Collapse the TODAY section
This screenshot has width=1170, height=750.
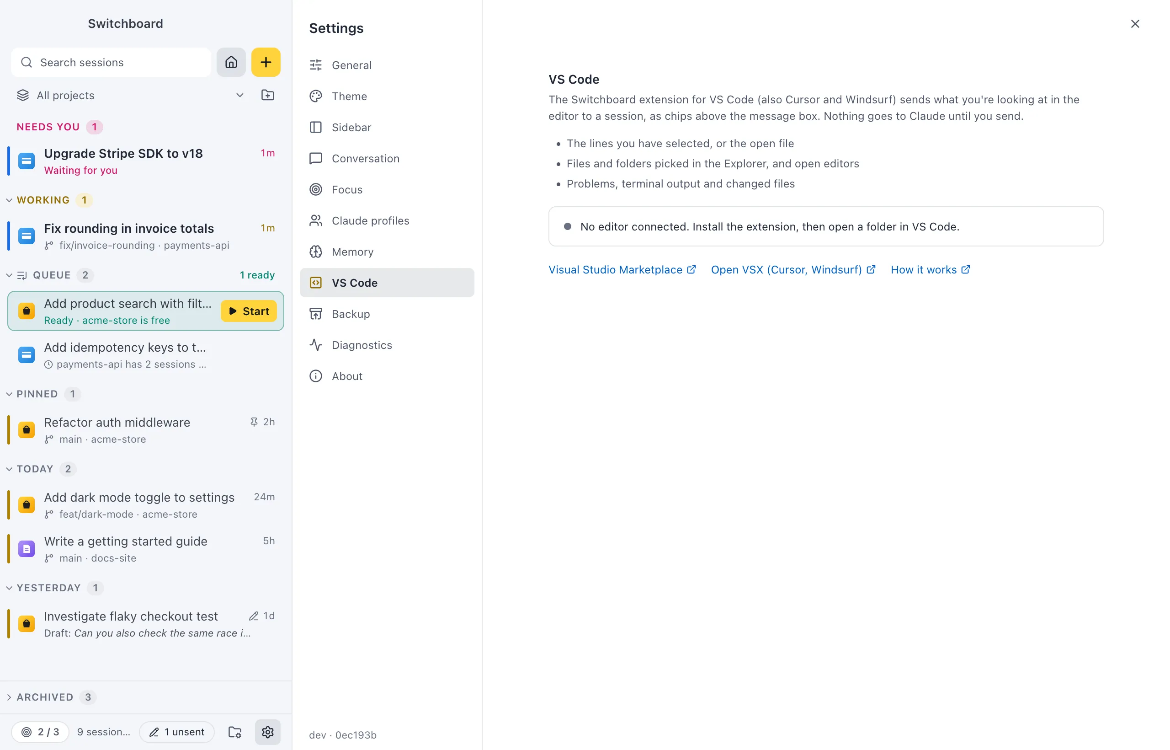pyautogui.click(x=9, y=469)
